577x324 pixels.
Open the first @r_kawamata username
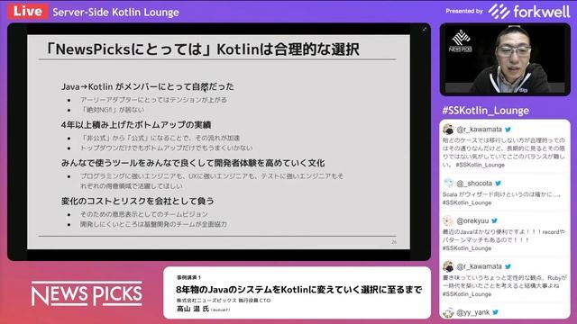point(479,130)
